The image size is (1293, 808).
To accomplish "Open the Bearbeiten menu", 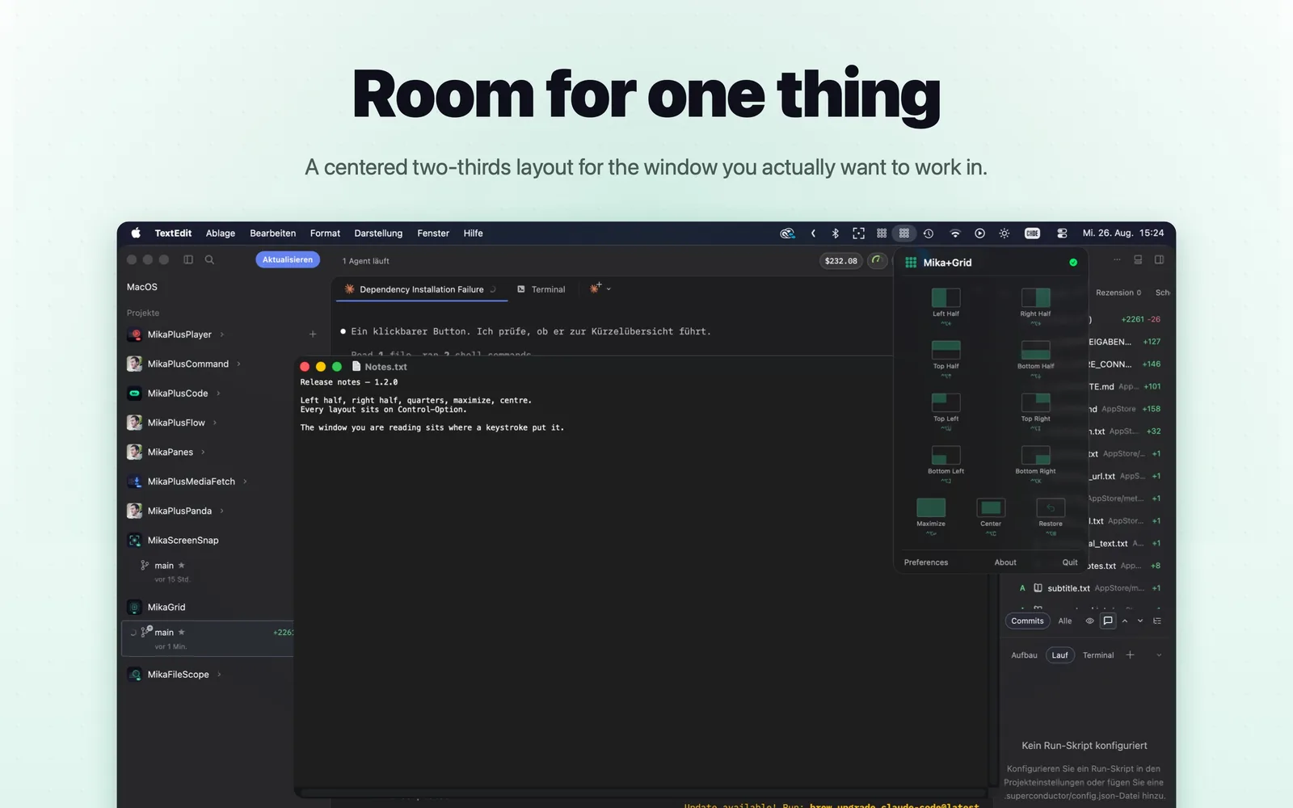I will tap(272, 234).
